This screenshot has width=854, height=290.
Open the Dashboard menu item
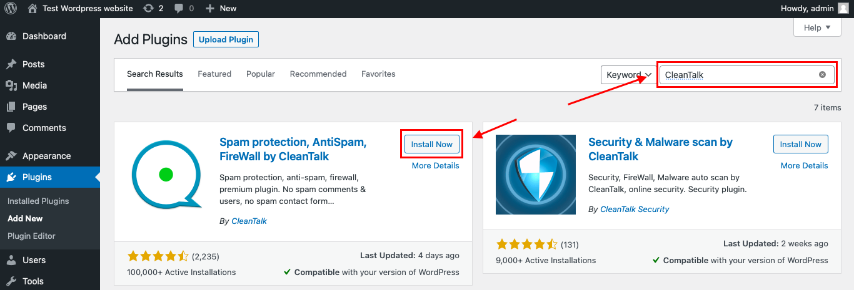point(44,36)
